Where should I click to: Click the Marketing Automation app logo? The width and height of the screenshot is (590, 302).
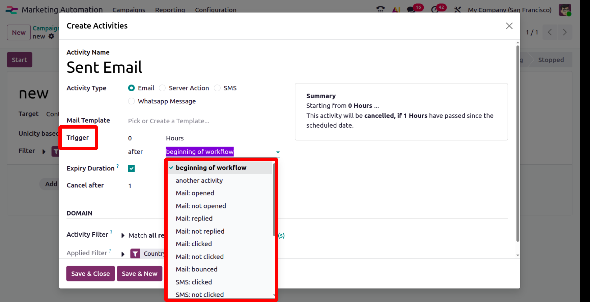[11, 10]
